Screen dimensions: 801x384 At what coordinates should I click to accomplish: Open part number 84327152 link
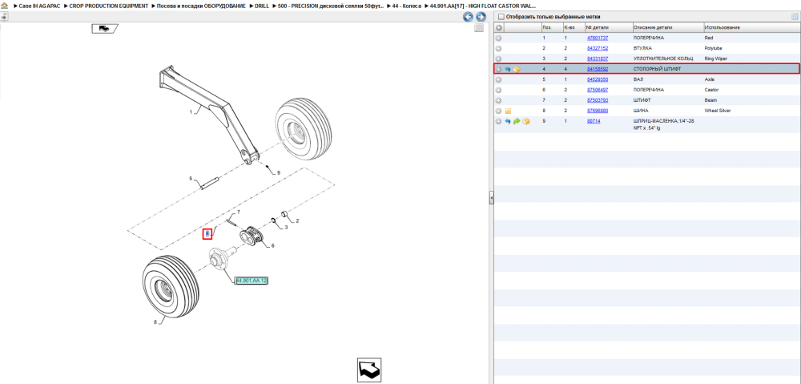point(598,49)
